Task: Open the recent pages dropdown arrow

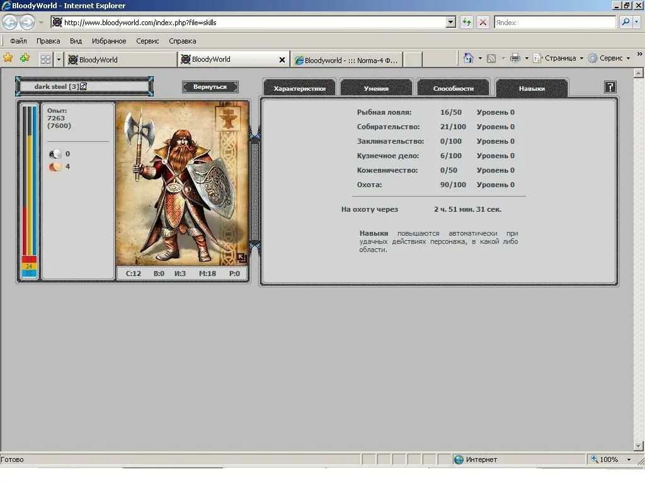Action: pos(41,23)
